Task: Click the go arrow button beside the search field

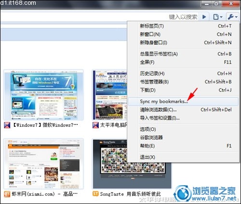Action: pos(204,17)
